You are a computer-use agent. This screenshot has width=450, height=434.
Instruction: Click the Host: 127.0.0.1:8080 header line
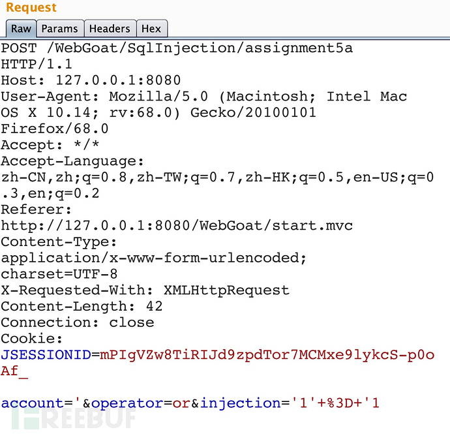[x=91, y=80]
